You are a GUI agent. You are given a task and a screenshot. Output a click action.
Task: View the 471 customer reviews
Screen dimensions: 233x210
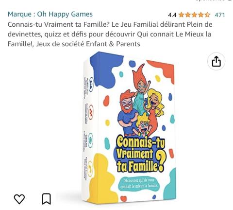[x=220, y=15]
